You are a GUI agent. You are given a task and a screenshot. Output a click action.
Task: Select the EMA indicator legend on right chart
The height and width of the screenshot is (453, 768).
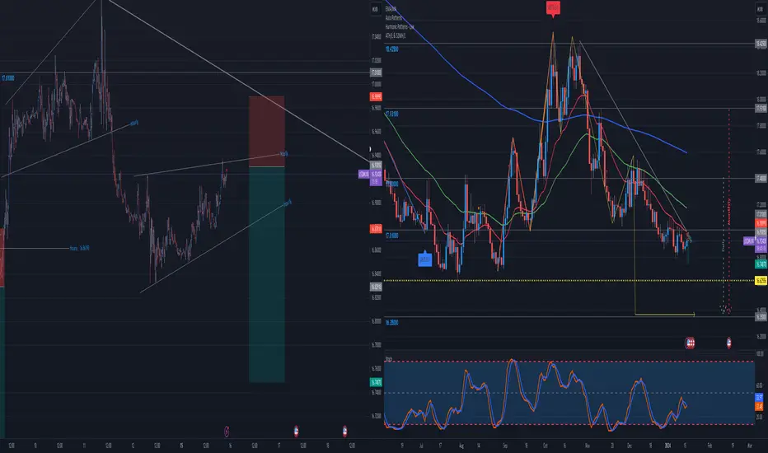(391, 9)
